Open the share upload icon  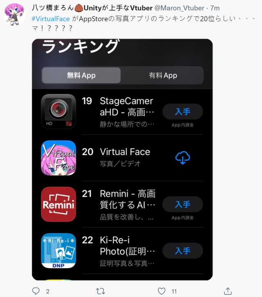(228, 291)
